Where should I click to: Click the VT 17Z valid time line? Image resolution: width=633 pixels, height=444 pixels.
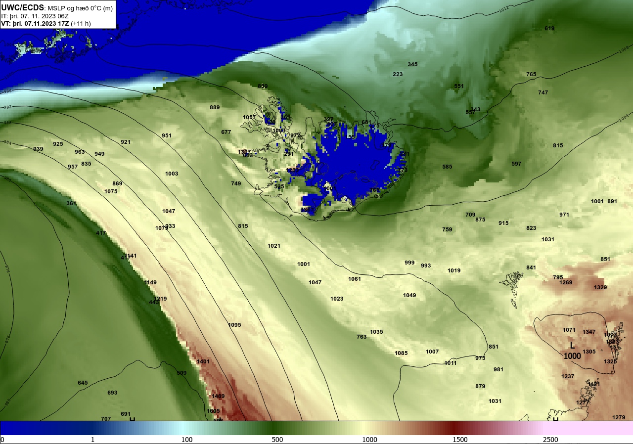click(x=45, y=23)
